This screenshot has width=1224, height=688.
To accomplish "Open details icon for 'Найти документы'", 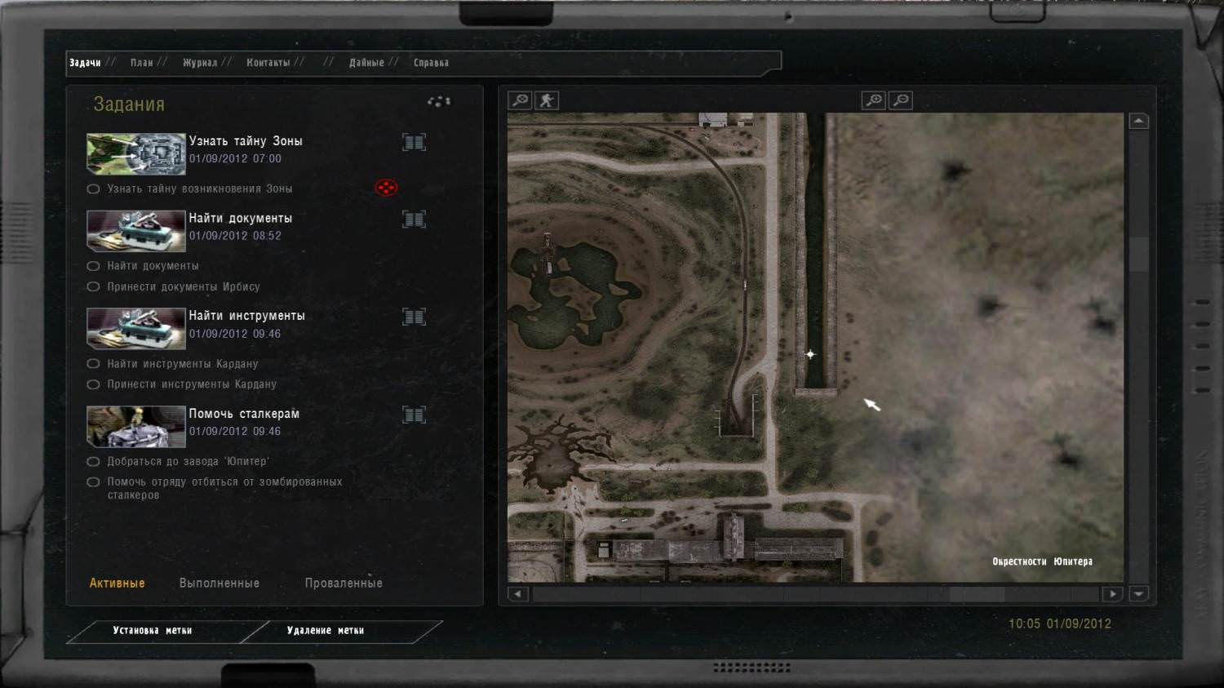I will pos(414,219).
